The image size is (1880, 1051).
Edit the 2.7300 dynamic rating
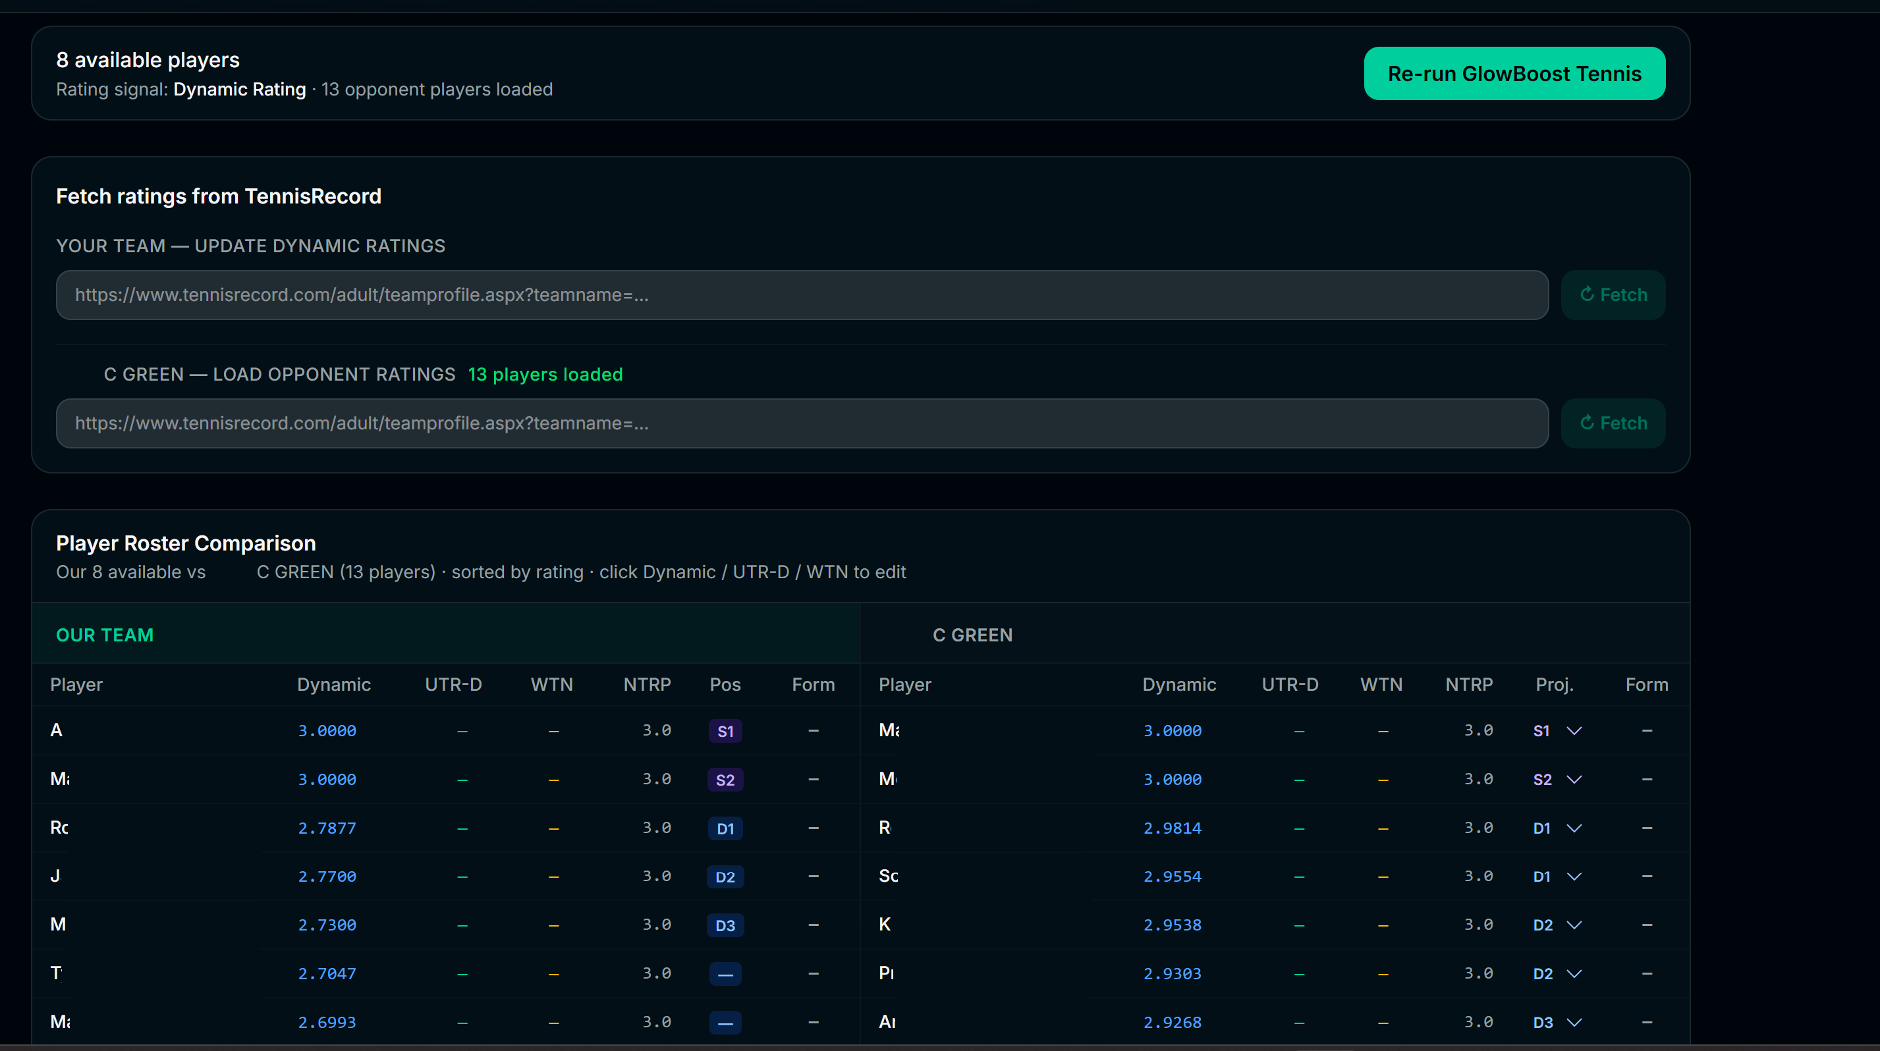click(327, 925)
